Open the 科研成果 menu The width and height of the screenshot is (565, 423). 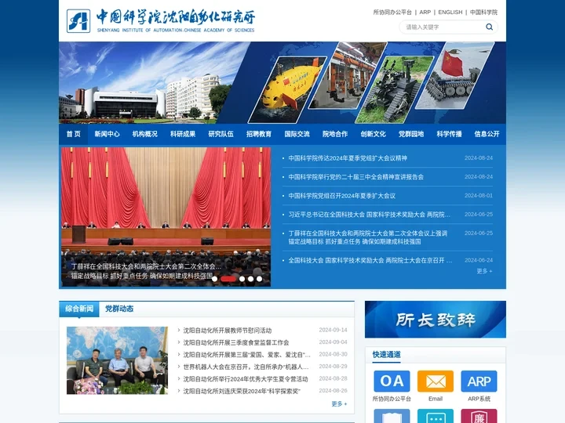183,134
